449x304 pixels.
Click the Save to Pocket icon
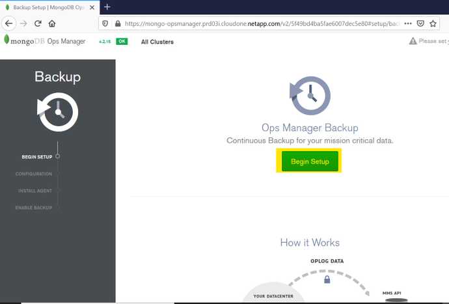[420, 23]
